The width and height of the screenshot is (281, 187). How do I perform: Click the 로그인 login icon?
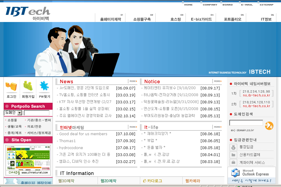pos(11,87)
